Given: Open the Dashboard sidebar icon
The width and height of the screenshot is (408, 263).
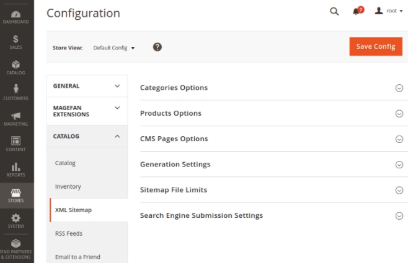Looking at the screenshot, I should click(16, 16).
